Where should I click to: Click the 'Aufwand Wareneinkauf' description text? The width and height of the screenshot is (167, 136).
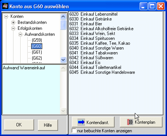(x=24, y=68)
